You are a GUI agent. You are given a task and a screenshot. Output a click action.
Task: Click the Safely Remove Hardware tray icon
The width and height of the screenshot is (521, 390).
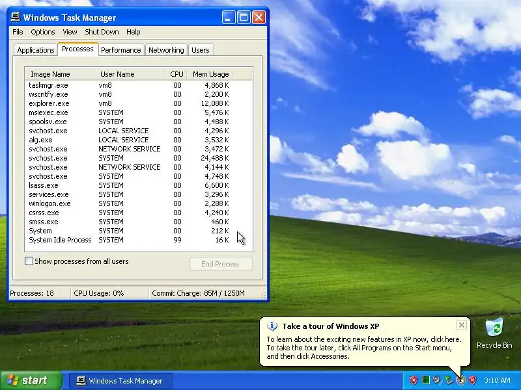(449, 380)
